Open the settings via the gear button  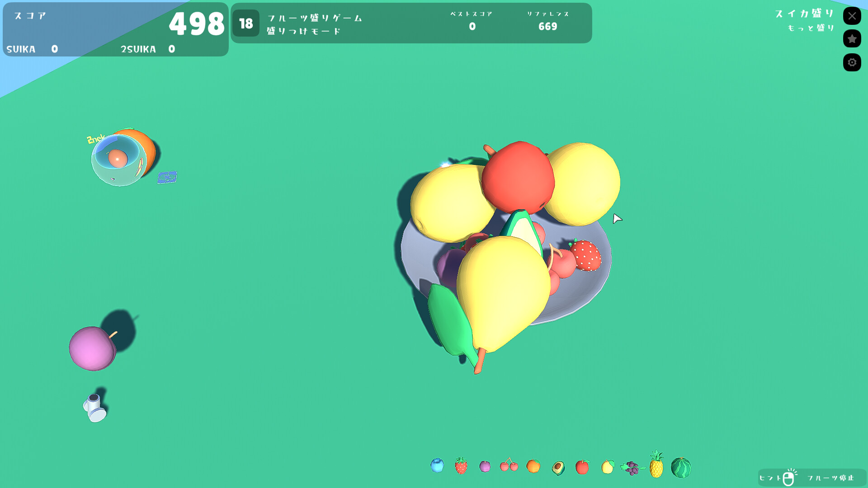point(852,62)
